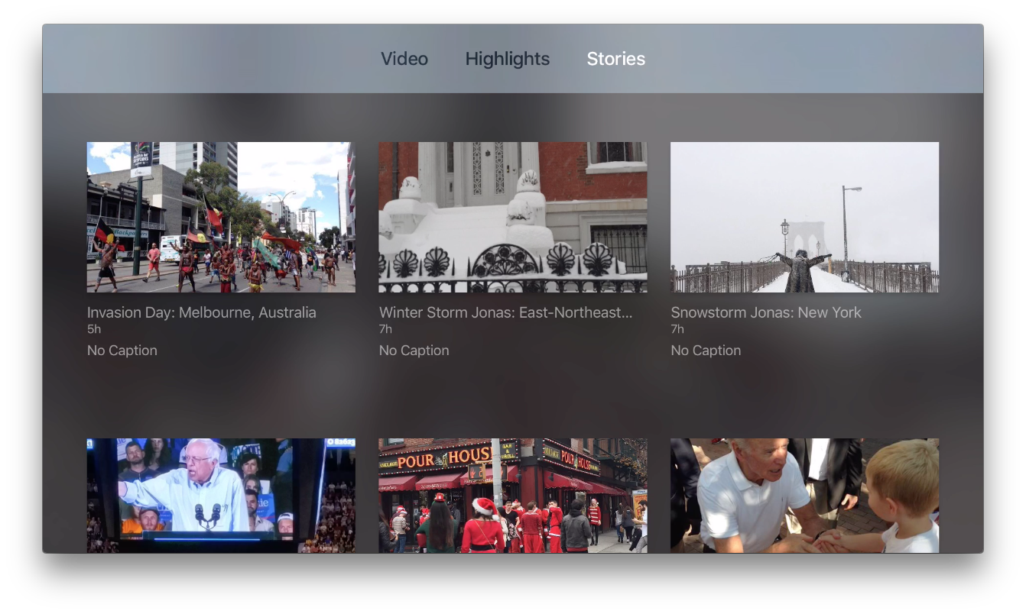
Task: Select the man greeting child thumbnail
Action: (x=804, y=495)
